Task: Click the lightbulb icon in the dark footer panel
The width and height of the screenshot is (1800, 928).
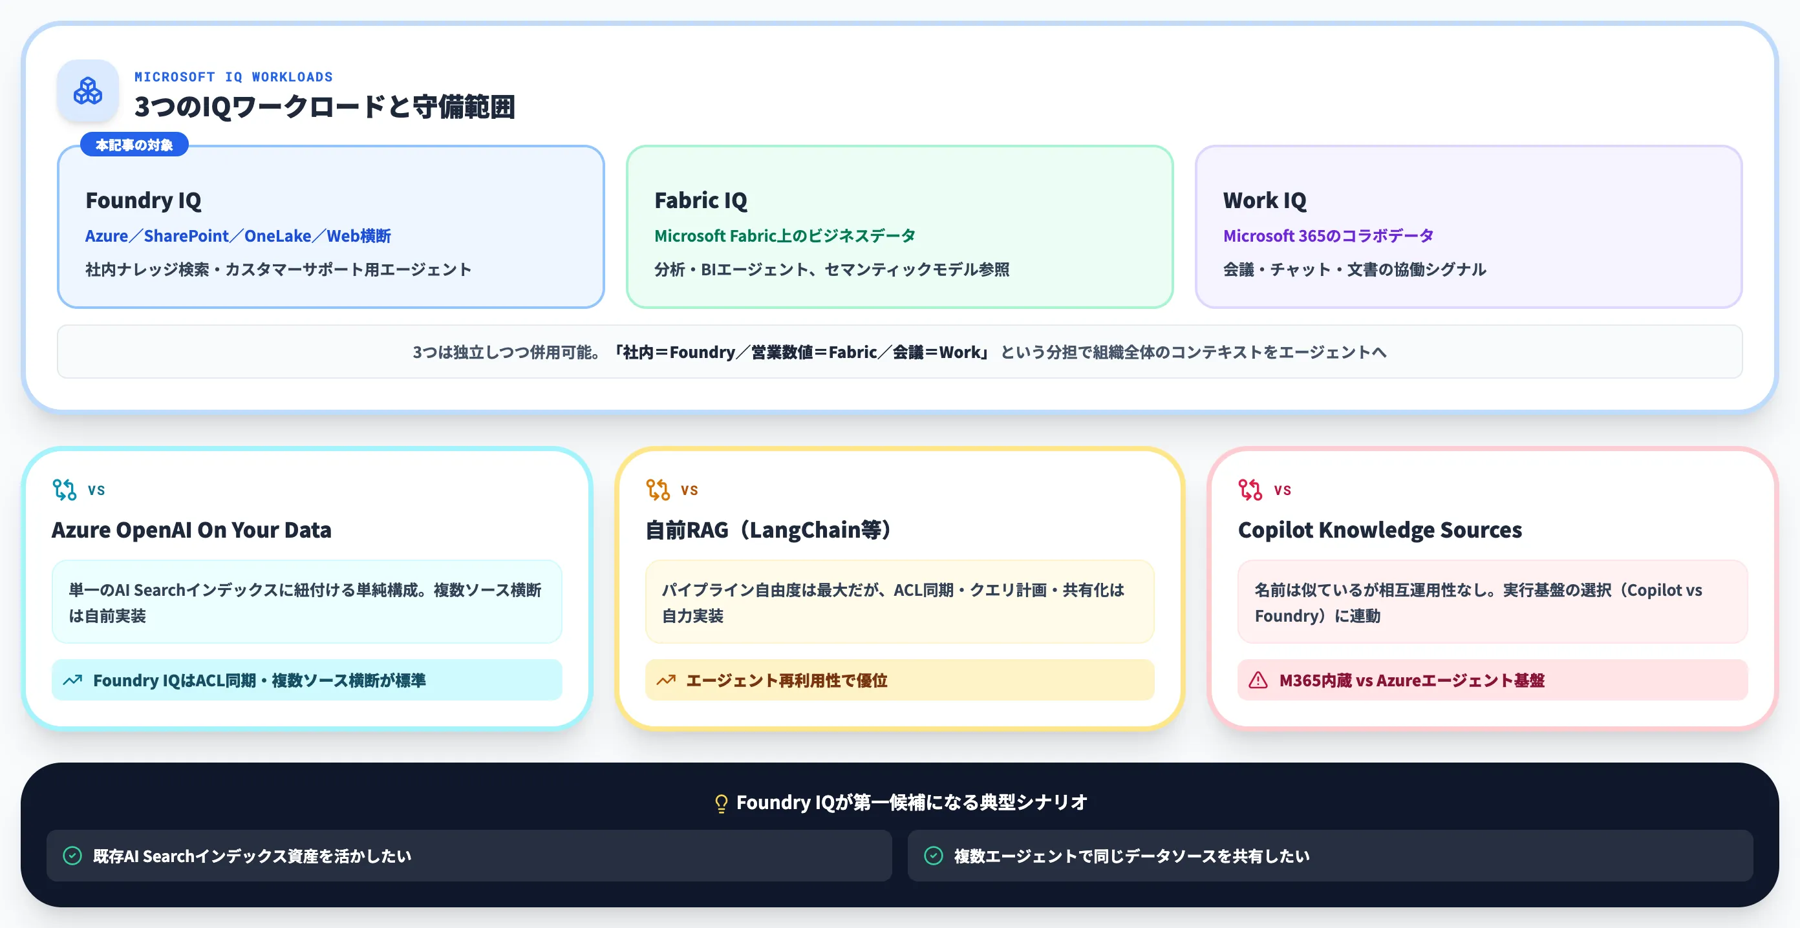Action: pos(720,803)
